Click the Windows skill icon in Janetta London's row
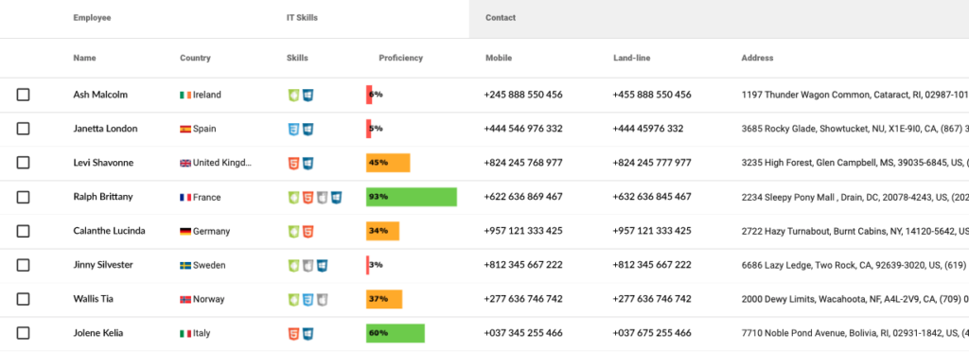 pyautogui.click(x=308, y=129)
